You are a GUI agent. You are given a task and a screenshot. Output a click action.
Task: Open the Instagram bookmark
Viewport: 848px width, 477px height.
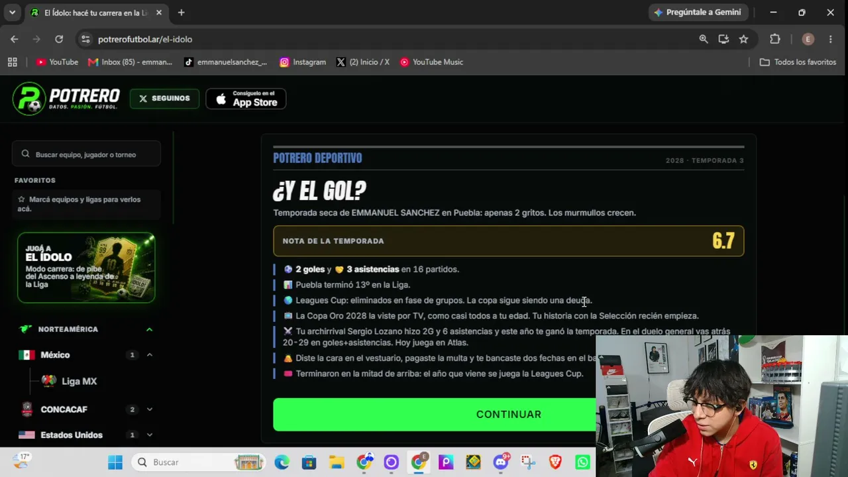point(303,62)
